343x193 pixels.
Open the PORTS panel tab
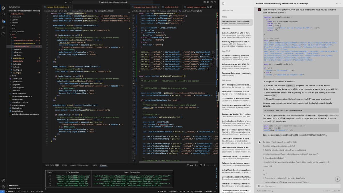[94, 165]
